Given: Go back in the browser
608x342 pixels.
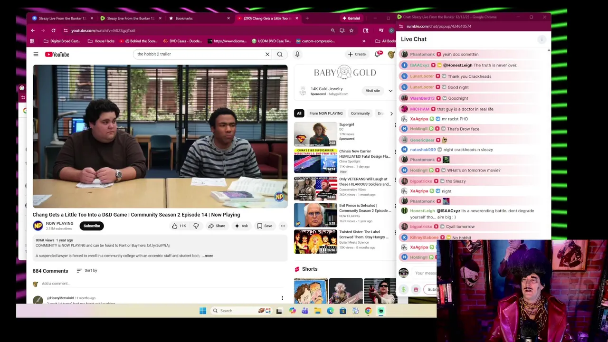Looking at the screenshot, I should (x=33, y=30).
